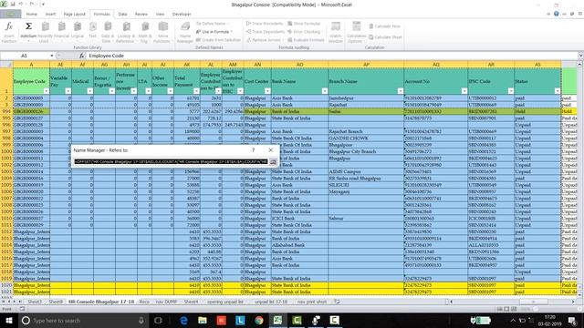Click Create from Selection button
The width and height of the screenshot is (584, 328).
218,40
